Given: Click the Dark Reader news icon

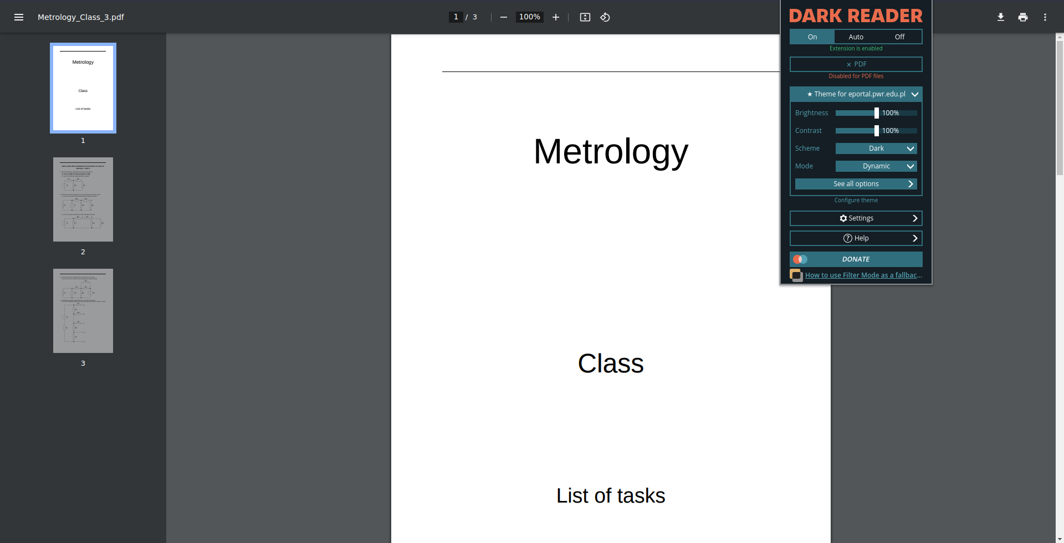Looking at the screenshot, I should tap(796, 275).
